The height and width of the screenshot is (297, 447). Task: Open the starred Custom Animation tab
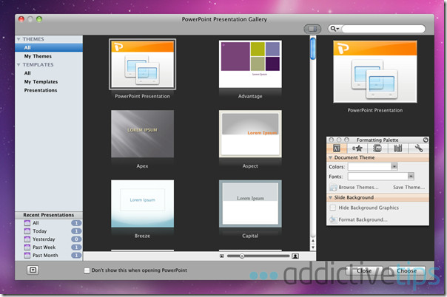[357, 148]
